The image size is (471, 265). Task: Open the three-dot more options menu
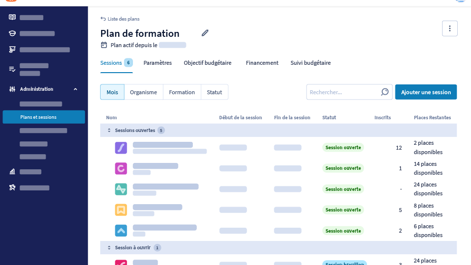(x=449, y=28)
